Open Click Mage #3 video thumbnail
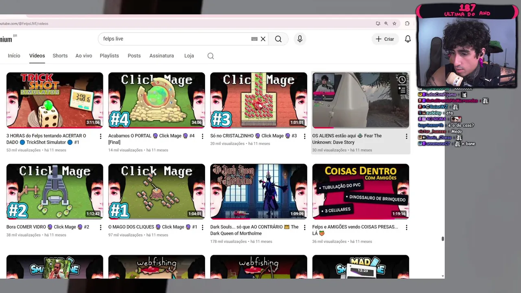 (258, 100)
